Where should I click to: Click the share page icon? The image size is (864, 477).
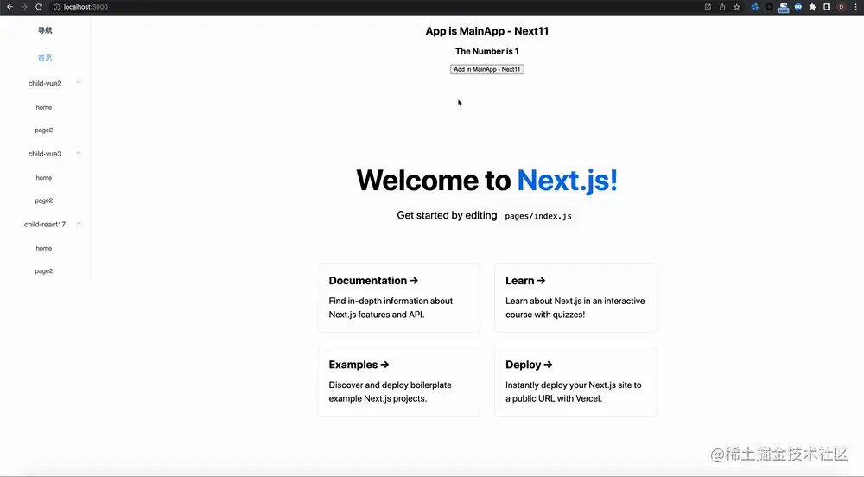(x=721, y=7)
